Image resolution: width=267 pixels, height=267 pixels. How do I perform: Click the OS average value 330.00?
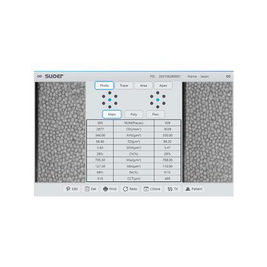click(x=168, y=135)
